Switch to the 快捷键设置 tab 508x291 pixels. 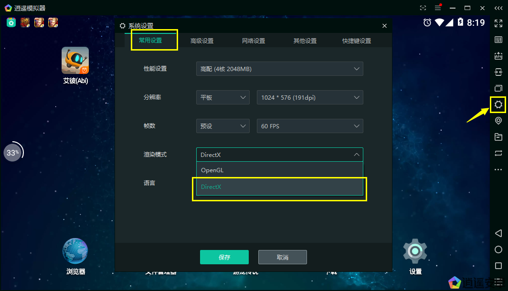click(x=357, y=41)
